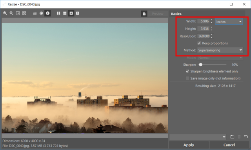Fit the entire image in preview

[24, 13]
